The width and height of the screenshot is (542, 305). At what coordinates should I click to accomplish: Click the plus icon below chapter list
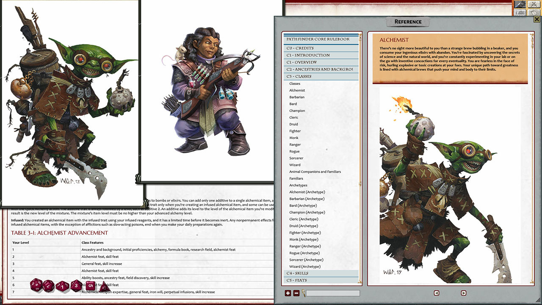pos(288,293)
